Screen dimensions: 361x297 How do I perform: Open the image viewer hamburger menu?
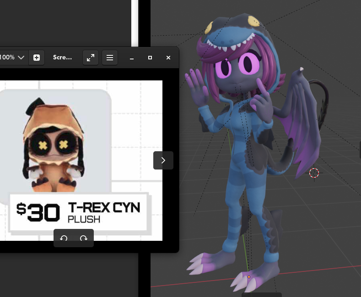coord(110,58)
